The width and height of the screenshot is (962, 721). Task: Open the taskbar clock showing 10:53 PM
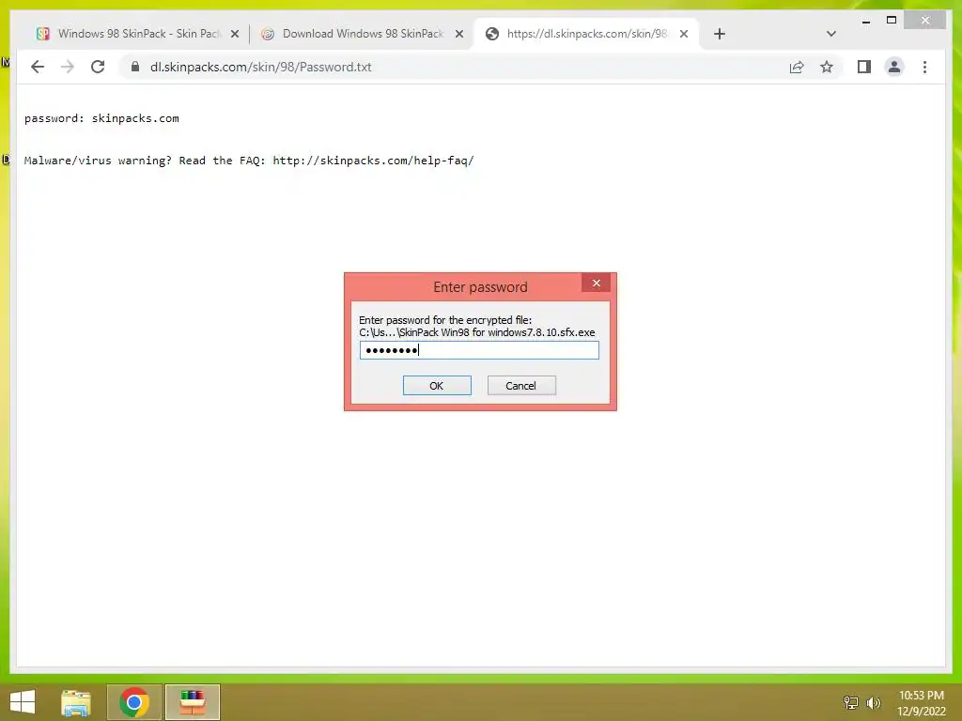point(922,703)
